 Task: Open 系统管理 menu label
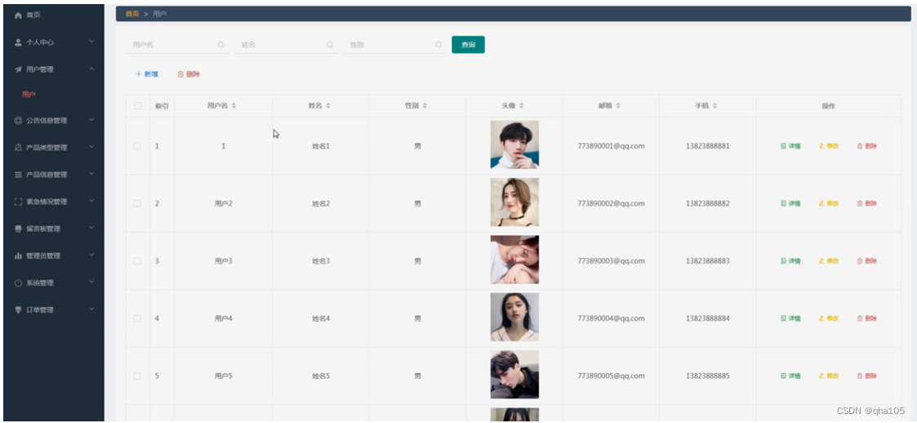pyautogui.click(x=40, y=283)
